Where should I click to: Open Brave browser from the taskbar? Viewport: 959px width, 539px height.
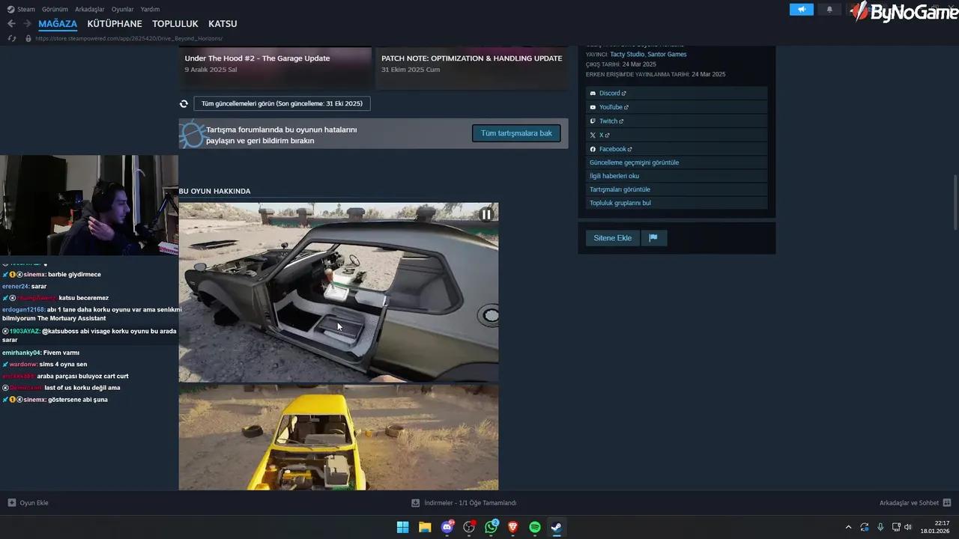pyautogui.click(x=513, y=527)
